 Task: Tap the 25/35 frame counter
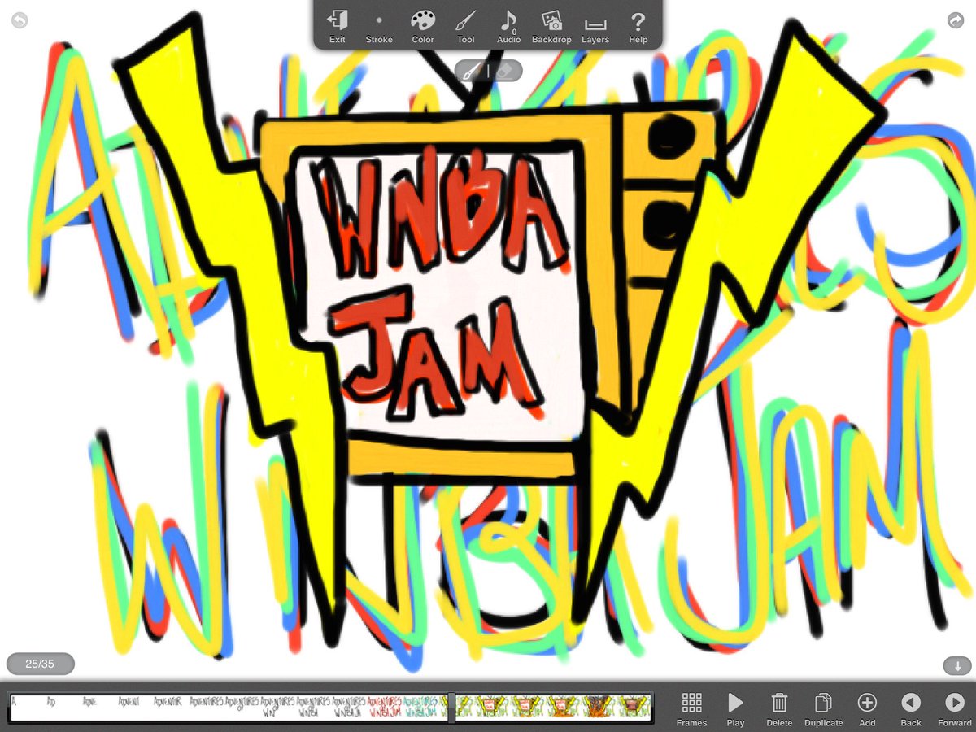coord(40,664)
